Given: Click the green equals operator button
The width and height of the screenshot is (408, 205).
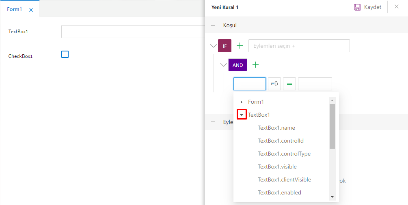Looking at the screenshot, I should (x=289, y=84).
